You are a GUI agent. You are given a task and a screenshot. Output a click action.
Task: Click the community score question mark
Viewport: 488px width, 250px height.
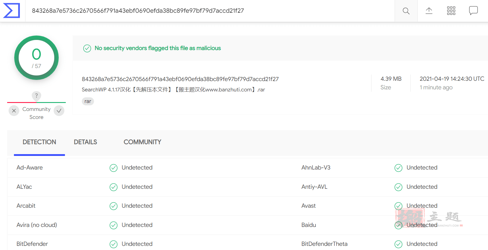click(36, 96)
